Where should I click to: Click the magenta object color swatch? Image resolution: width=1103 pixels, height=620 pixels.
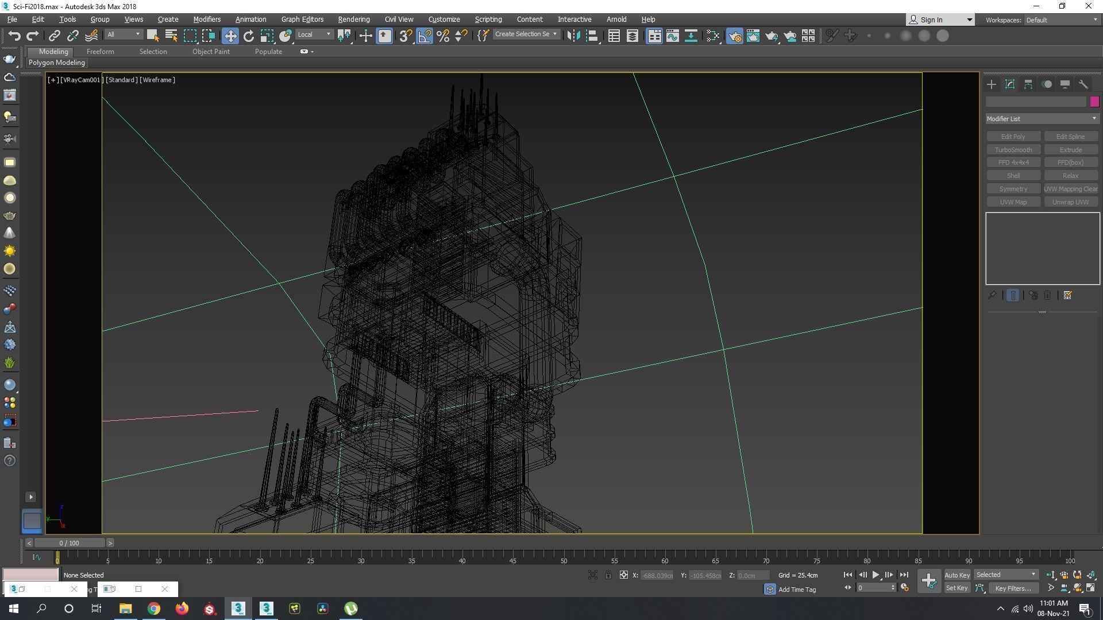pos(1094,102)
